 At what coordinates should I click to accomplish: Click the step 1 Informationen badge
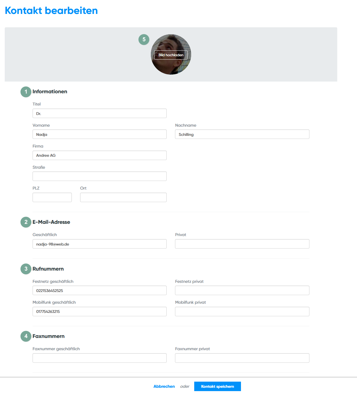pyautogui.click(x=26, y=92)
